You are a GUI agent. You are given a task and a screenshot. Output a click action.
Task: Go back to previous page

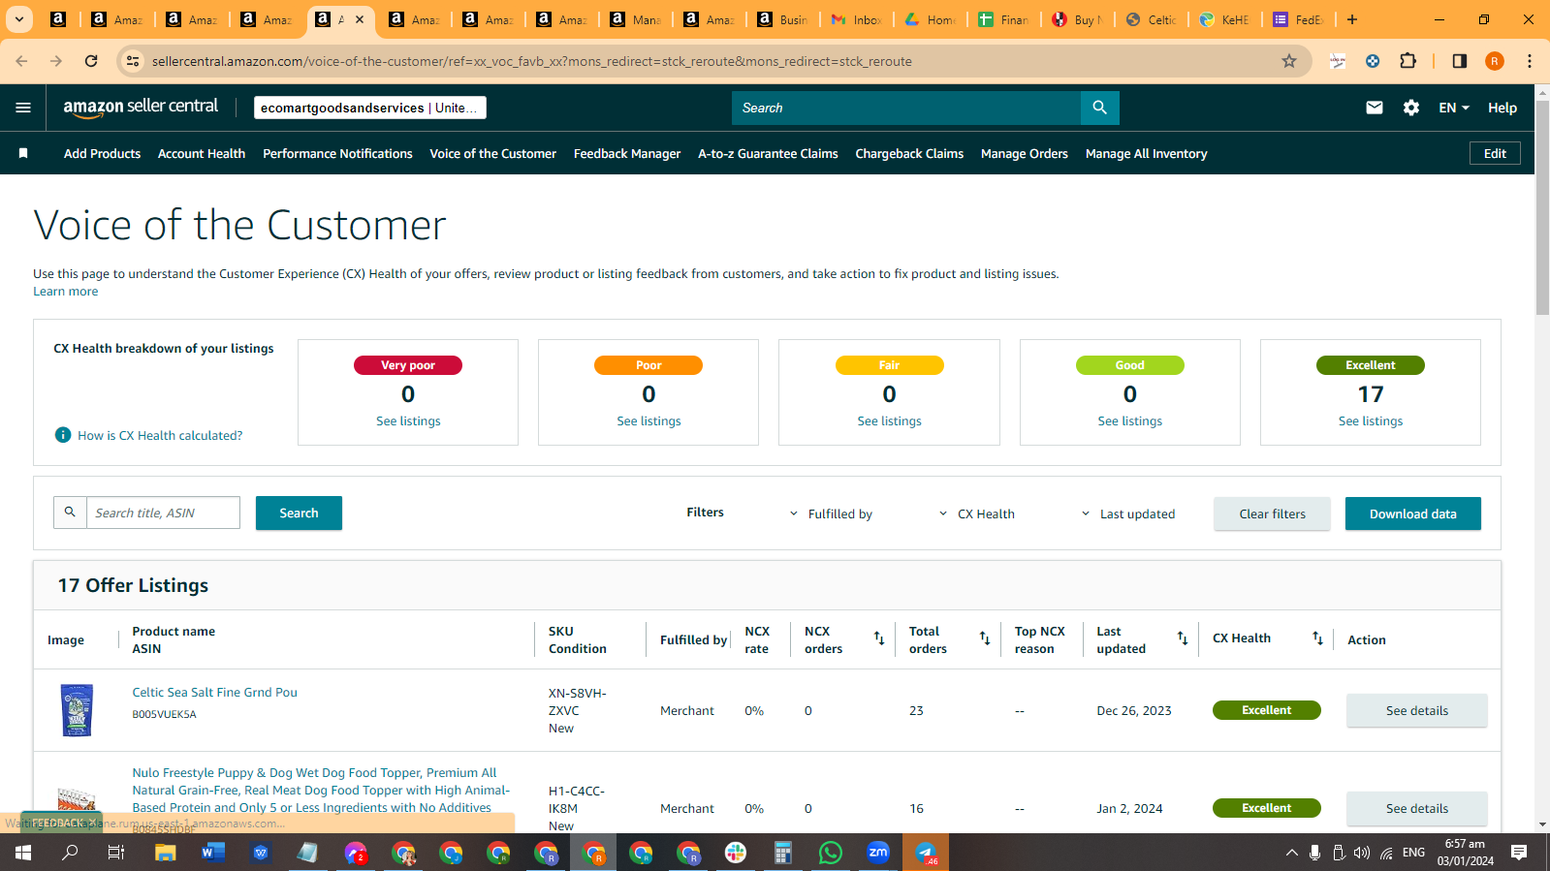pos(21,61)
